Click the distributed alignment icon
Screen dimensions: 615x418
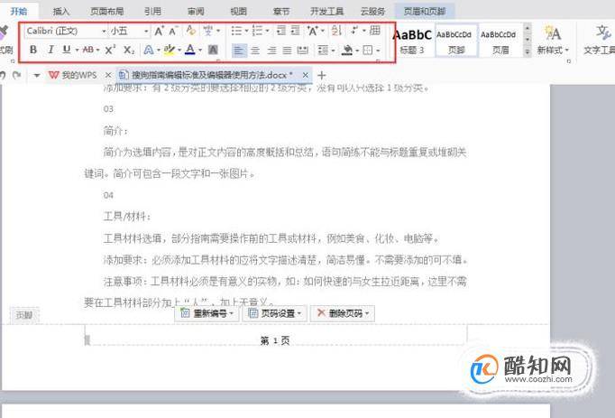(303, 51)
